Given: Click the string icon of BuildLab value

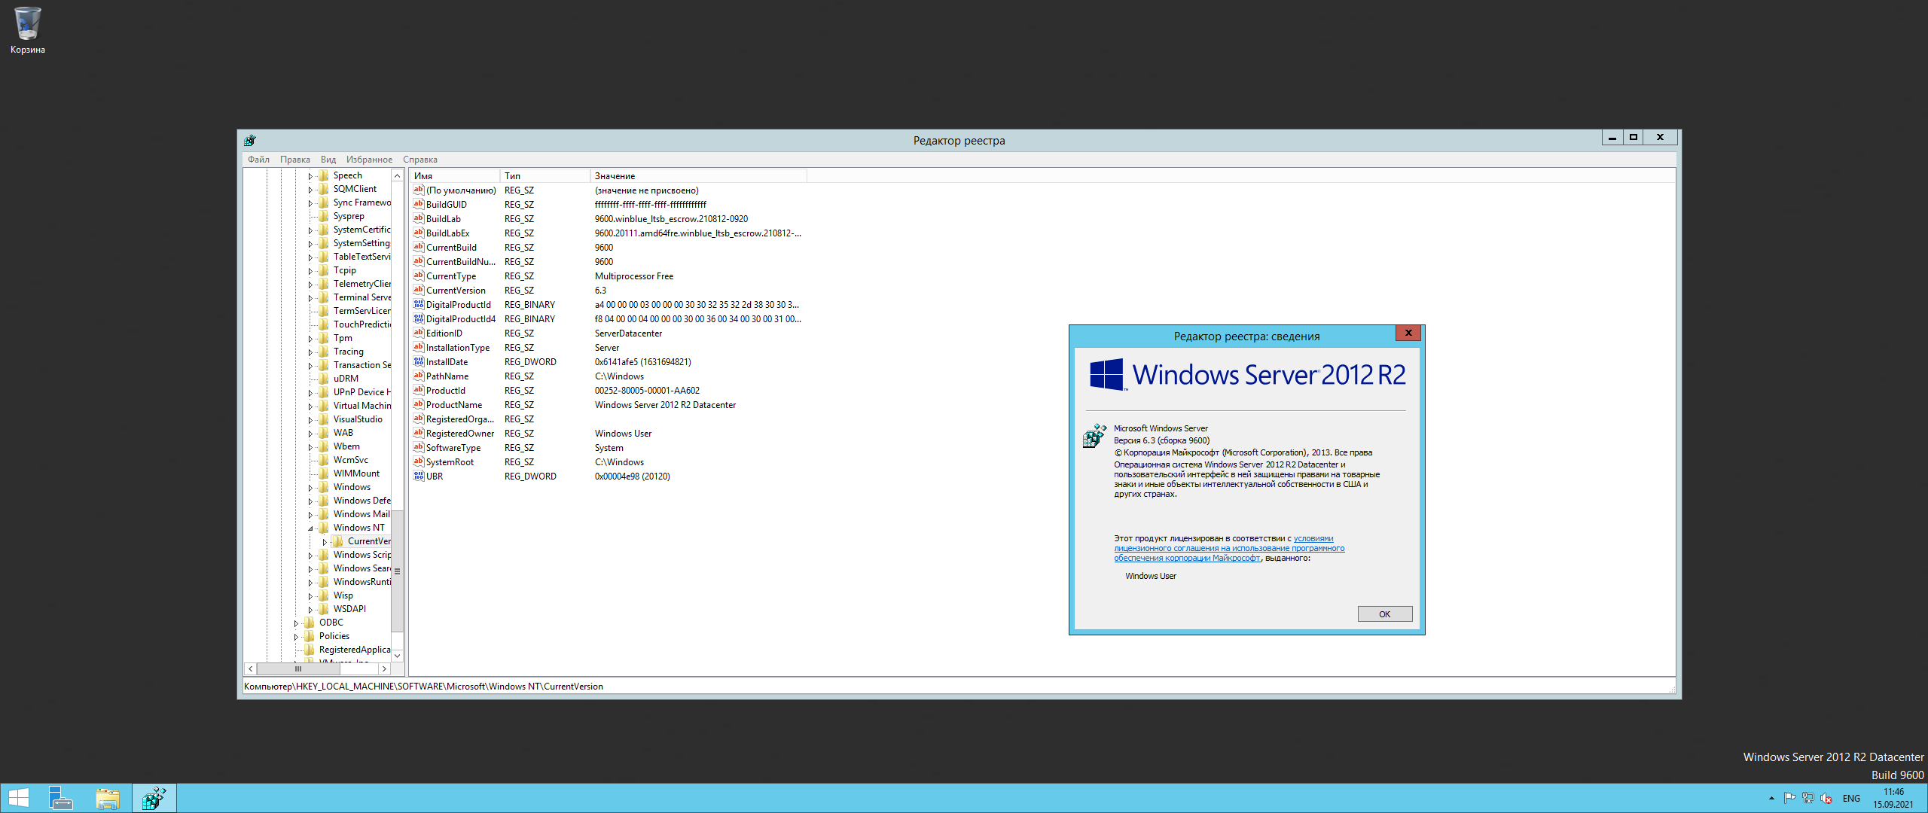Looking at the screenshot, I should click(419, 218).
